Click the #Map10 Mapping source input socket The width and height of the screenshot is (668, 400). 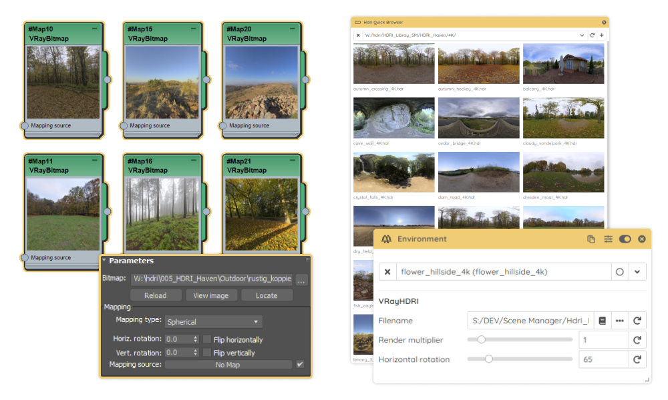[x=24, y=126]
